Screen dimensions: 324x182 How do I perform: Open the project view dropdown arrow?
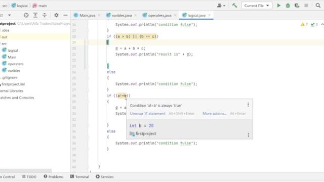[x=9, y=15]
